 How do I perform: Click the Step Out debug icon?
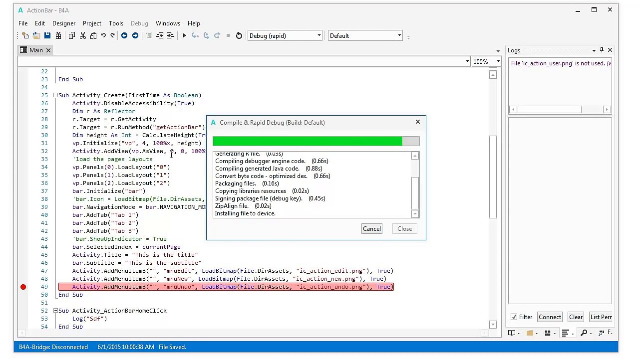(217, 35)
